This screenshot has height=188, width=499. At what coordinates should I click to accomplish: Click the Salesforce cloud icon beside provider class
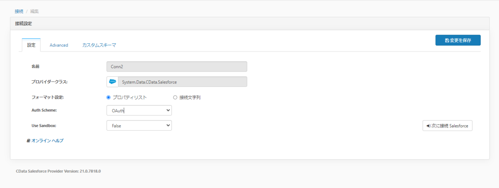pos(112,82)
